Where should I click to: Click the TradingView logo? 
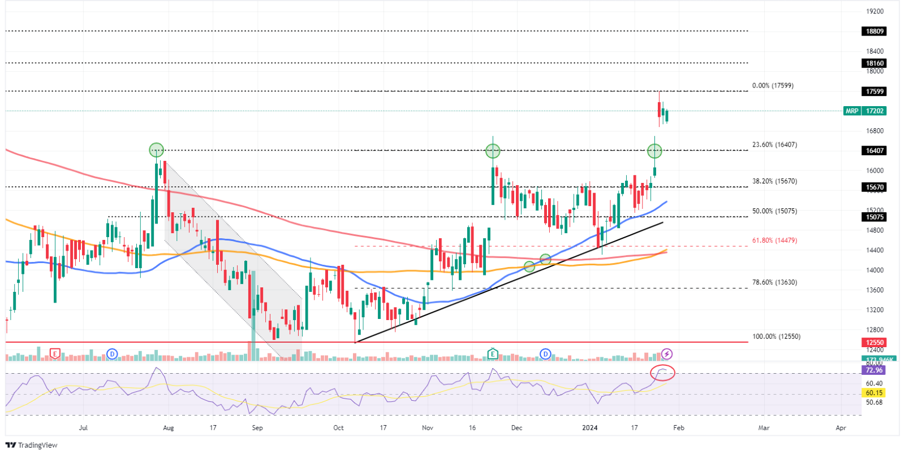point(32,445)
